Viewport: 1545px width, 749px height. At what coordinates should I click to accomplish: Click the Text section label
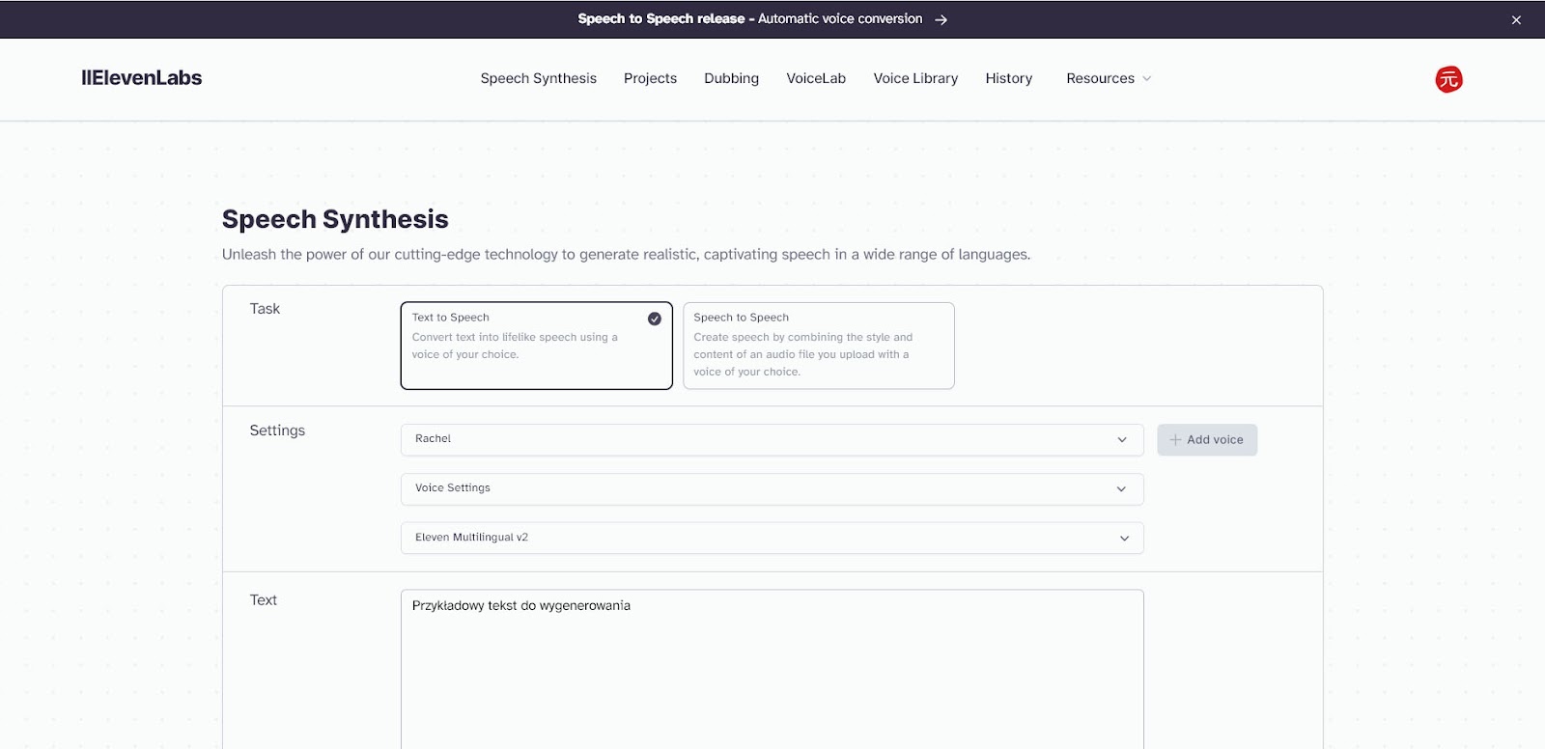pos(263,600)
